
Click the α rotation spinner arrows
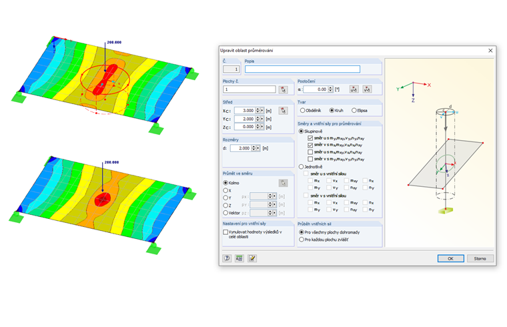[x=330, y=89]
